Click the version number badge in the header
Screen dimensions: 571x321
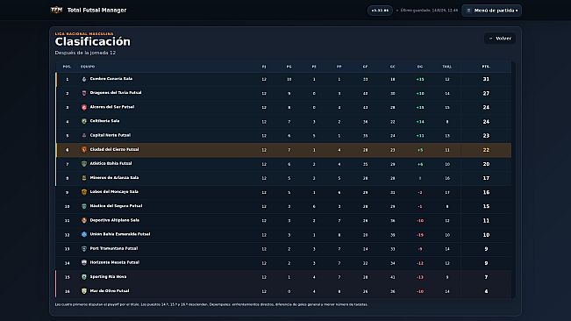[380, 11]
